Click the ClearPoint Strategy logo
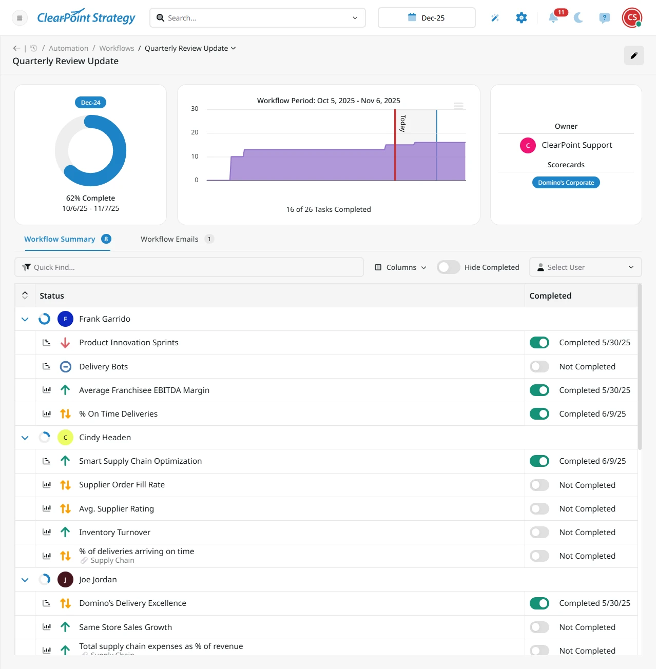656x669 pixels. tap(86, 17)
